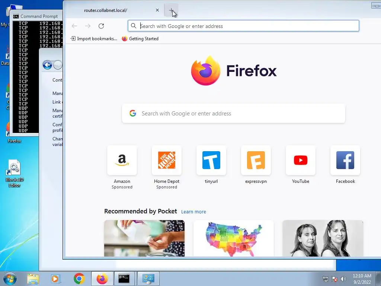Launch Windows Media Player from taskbar
The width and height of the screenshot is (381, 286).
[56, 279]
